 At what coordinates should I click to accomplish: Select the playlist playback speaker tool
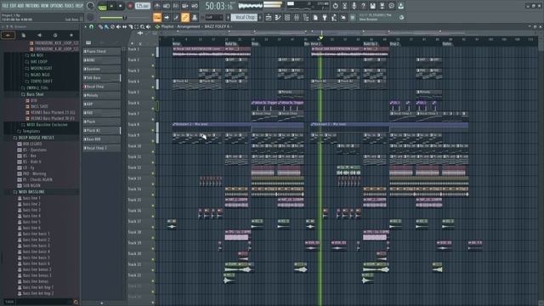coord(149,26)
